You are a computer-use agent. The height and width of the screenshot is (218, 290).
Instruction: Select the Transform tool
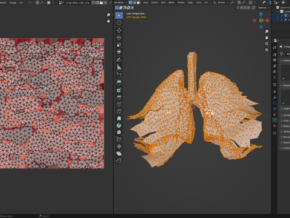[119, 52]
